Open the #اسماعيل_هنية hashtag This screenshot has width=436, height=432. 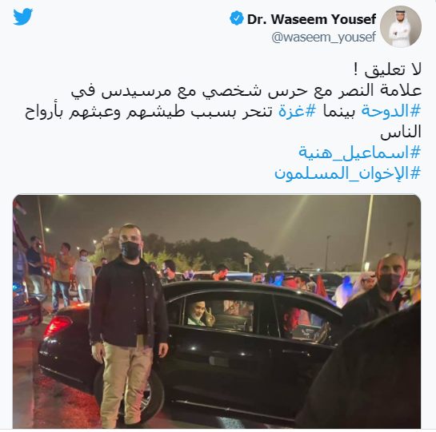coord(360,153)
